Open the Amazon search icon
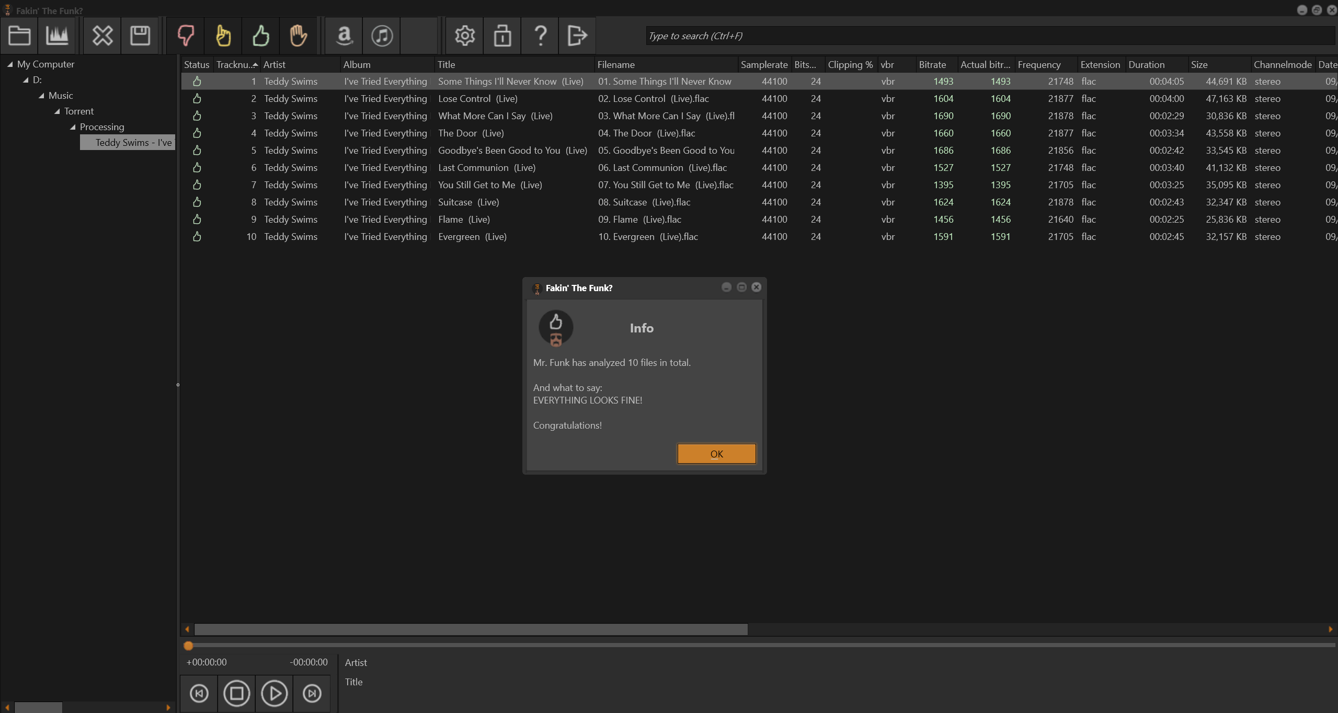Viewport: 1338px width, 713px height. 344,36
